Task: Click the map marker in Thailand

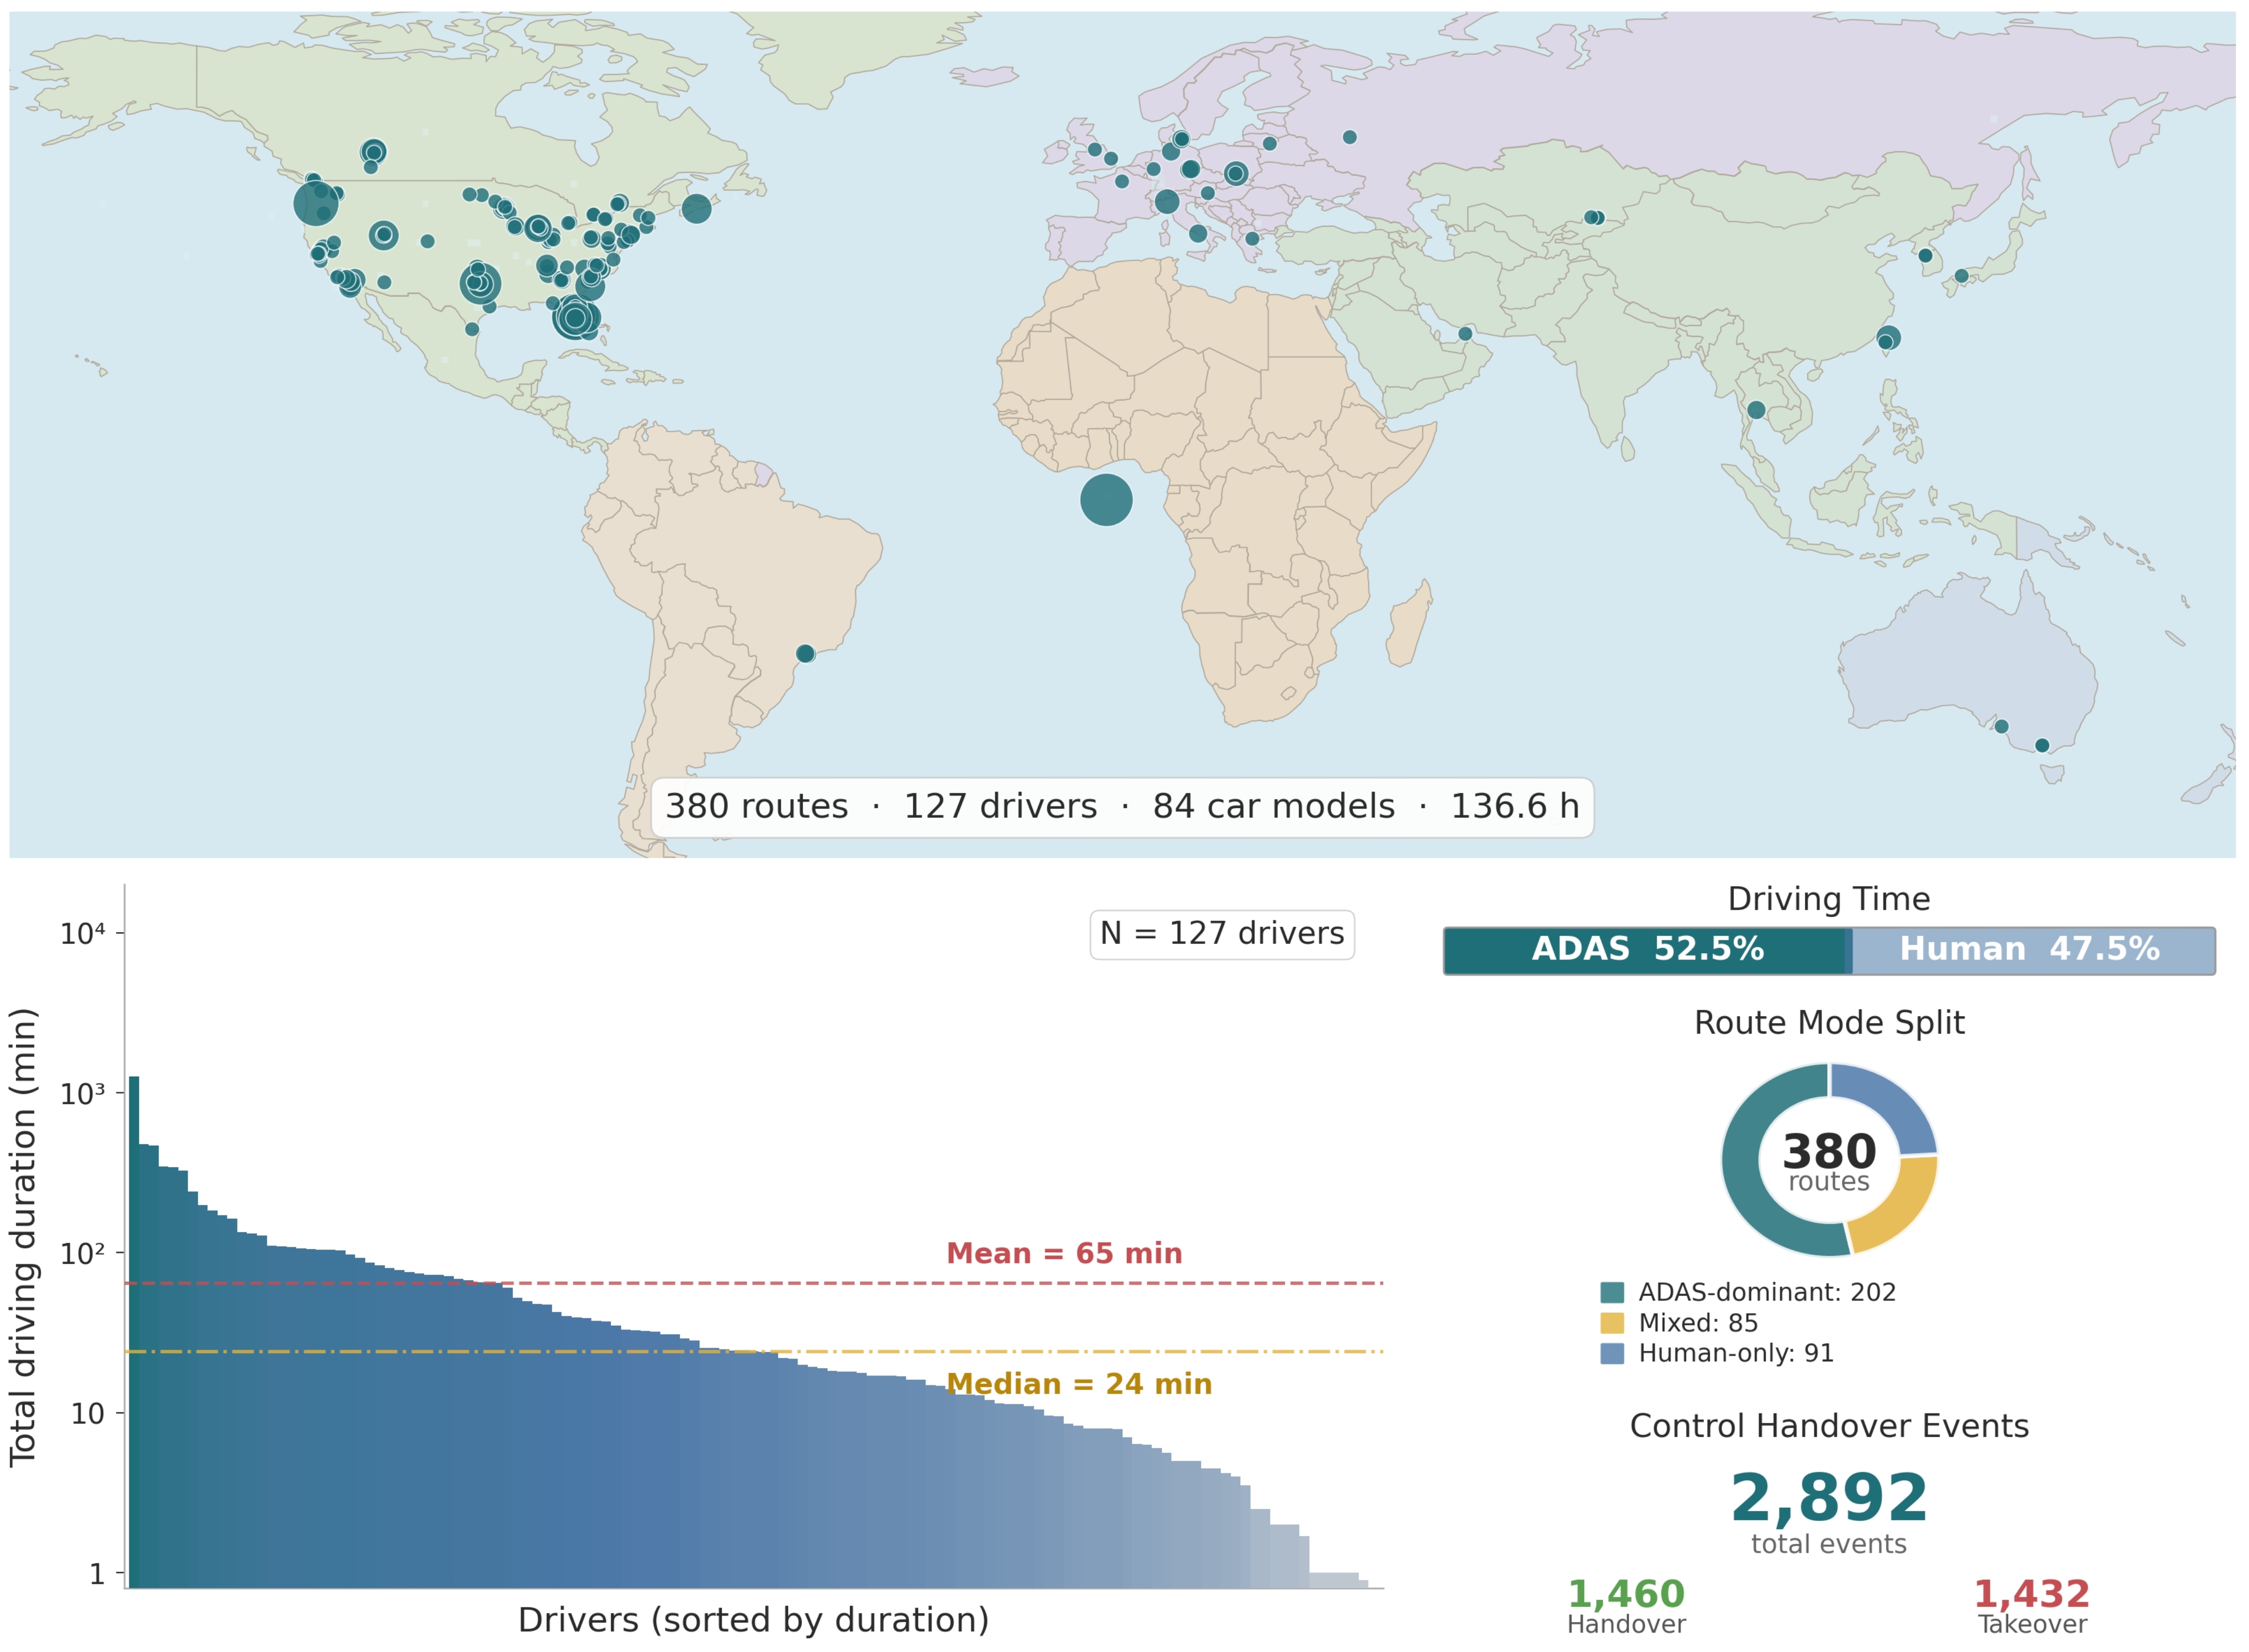Action: point(1756,410)
